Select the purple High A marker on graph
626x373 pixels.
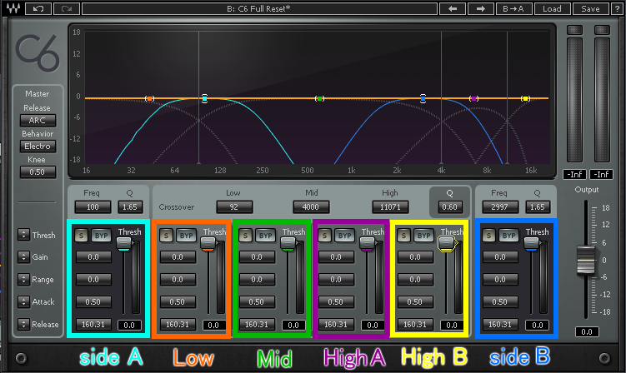pos(474,99)
